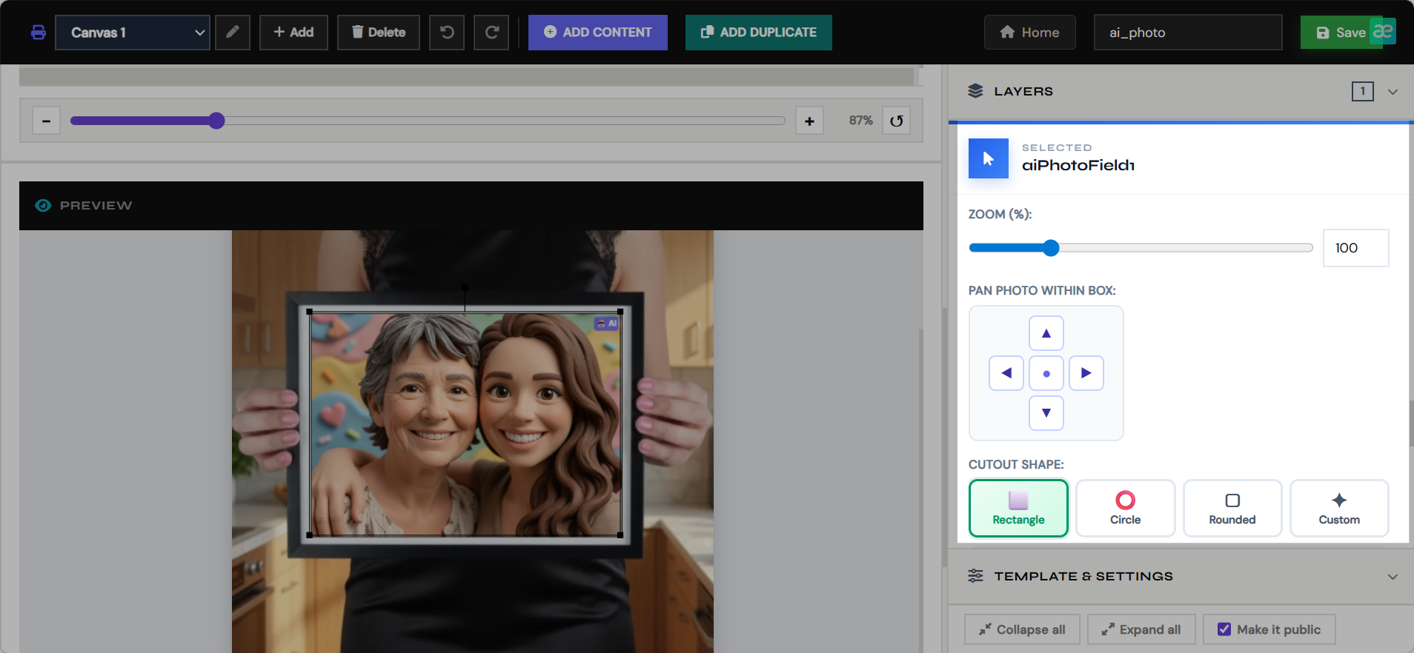Click the selected cursor icon for aiPhotoField1
1414x653 pixels.
click(x=989, y=158)
